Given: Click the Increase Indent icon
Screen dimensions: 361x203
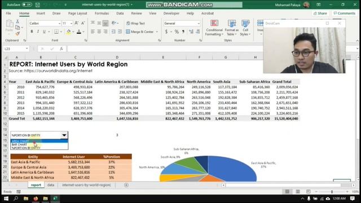Looking at the screenshot, I should point(120,32).
